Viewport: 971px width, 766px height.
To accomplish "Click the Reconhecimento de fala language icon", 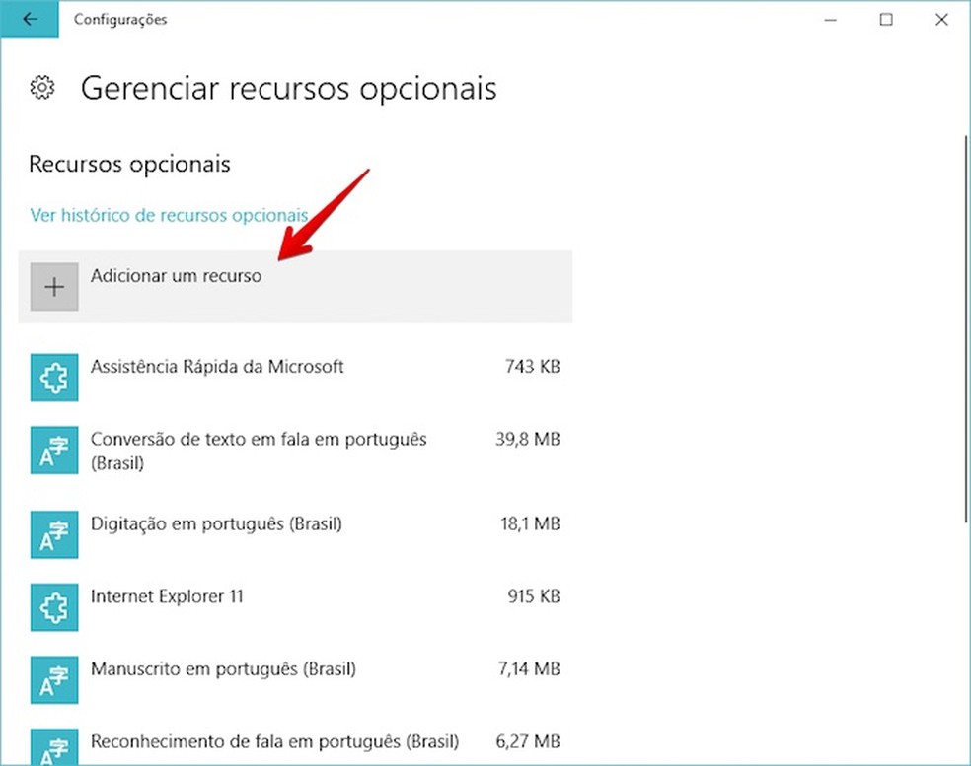I will click(54, 747).
